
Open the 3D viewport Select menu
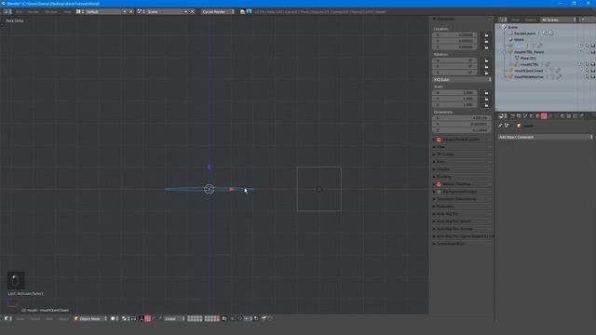(35, 318)
